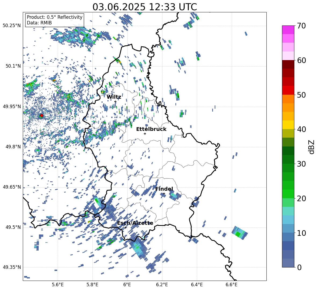The height and width of the screenshot is (290, 318).
Task: Click the 40 colorbar tick label
Action: 301,129
